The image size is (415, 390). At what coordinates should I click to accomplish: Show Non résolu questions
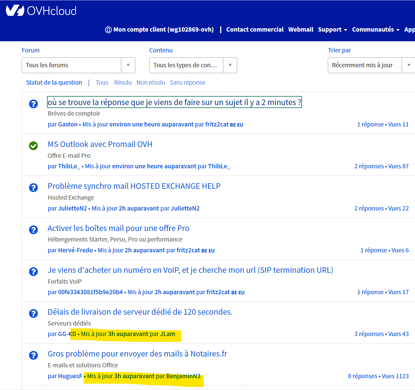[x=151, y=82]
